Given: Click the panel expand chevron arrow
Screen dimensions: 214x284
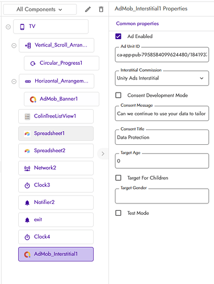Looking at the screenshot, I should coord(103,153).
